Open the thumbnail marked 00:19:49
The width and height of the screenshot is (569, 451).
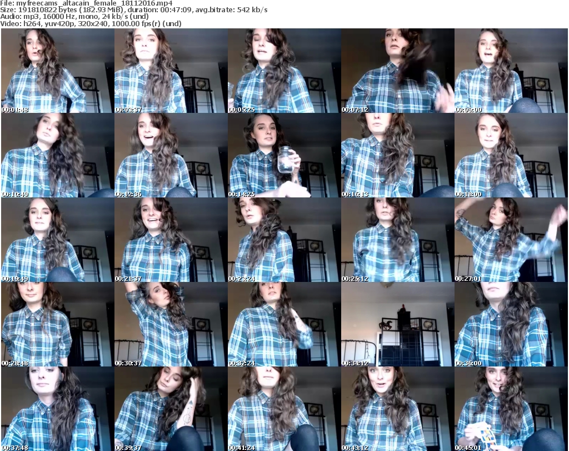58,240
